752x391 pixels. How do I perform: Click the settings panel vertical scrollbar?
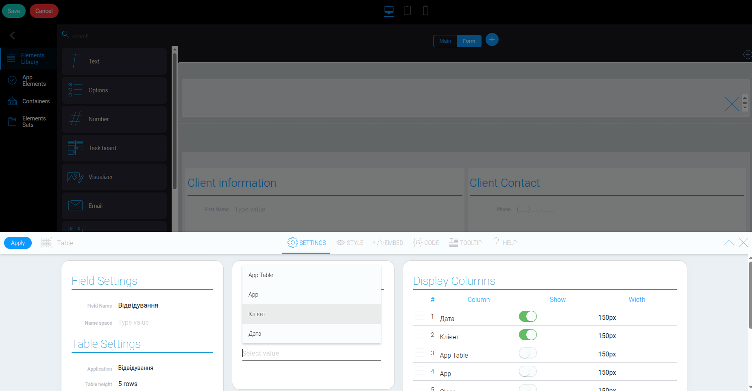[750, 295]
